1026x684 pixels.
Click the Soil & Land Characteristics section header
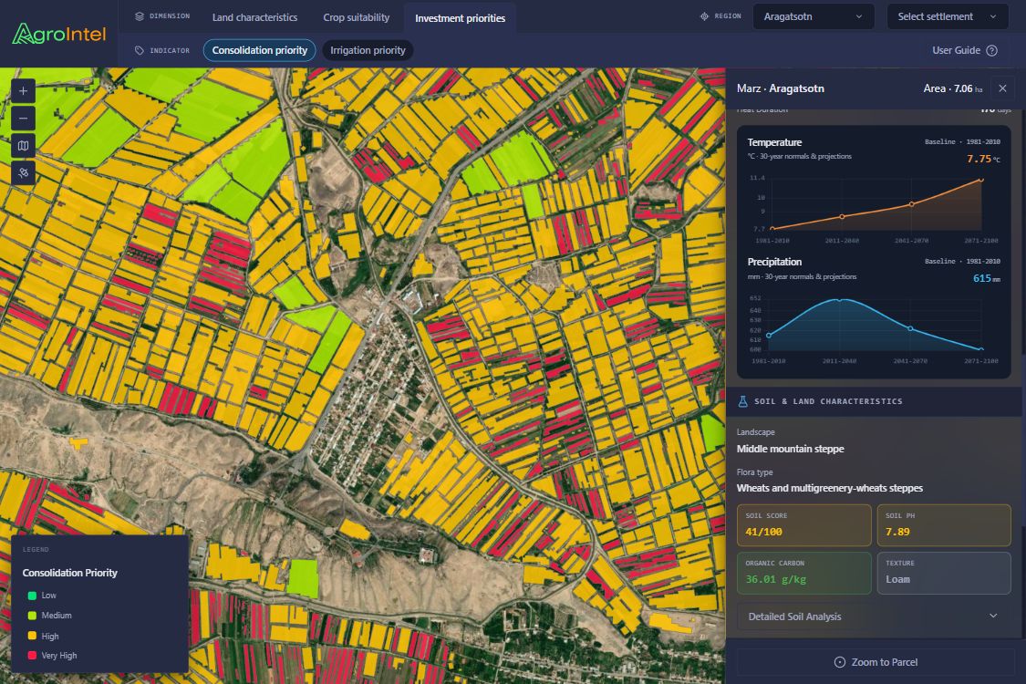(x=874, y=401)
